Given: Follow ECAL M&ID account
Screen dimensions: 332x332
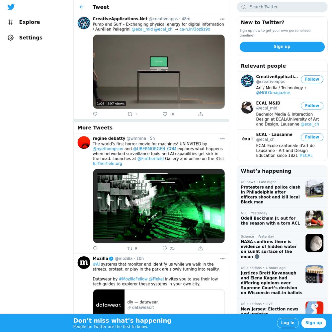Looking at the screenshot, I should point(312,106).
